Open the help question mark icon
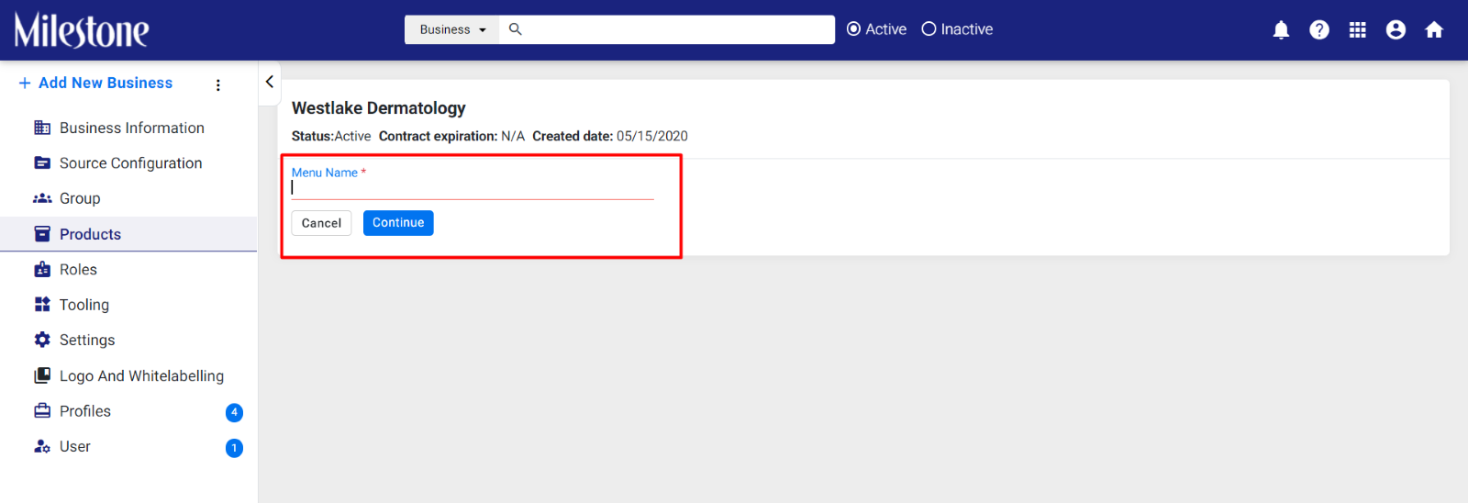This screenshot has width=1468, height=503. [x=1319, y=30]
